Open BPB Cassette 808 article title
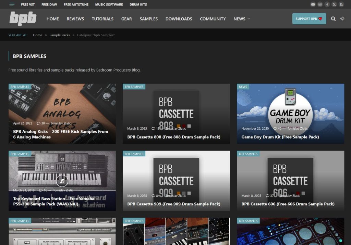 pyautogui.click(x=174, y=137)
